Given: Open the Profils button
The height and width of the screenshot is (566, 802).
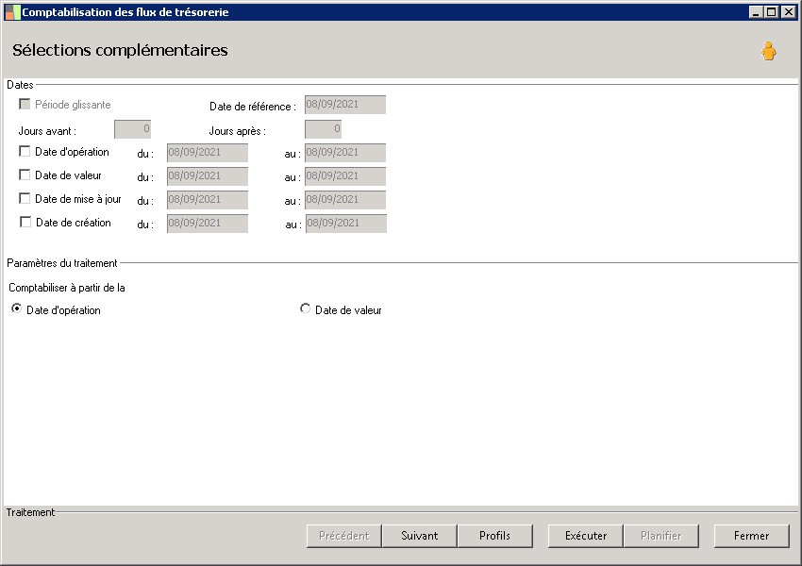Looking at the screenshot, I should (494, 536).
